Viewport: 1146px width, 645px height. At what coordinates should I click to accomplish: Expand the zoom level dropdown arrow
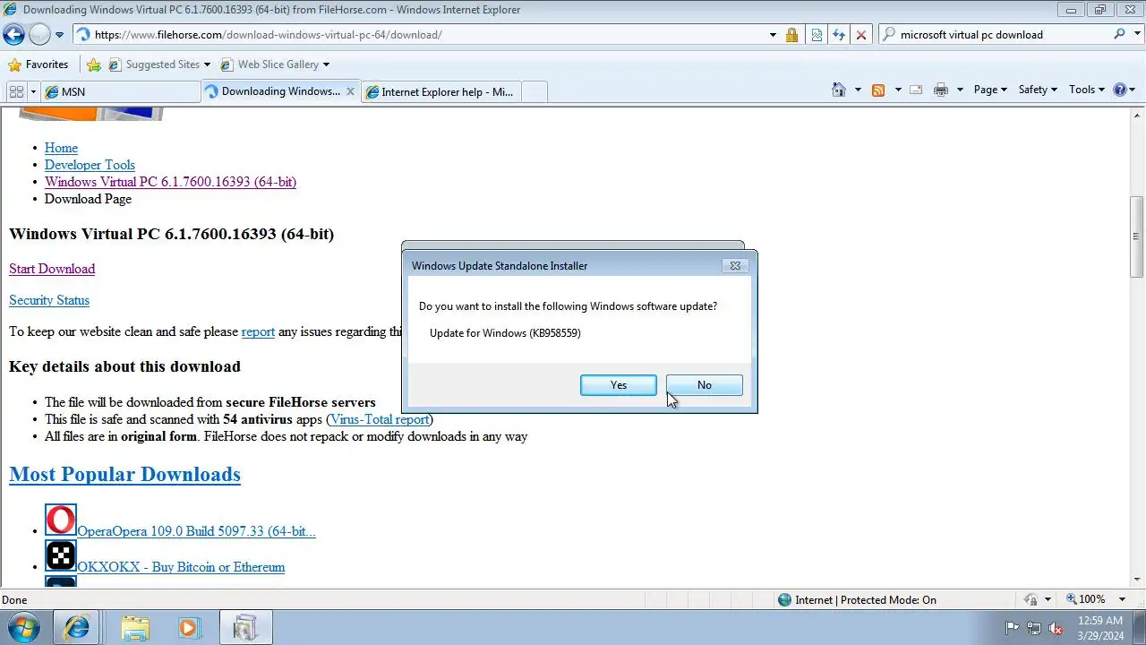click(1122, 599)
